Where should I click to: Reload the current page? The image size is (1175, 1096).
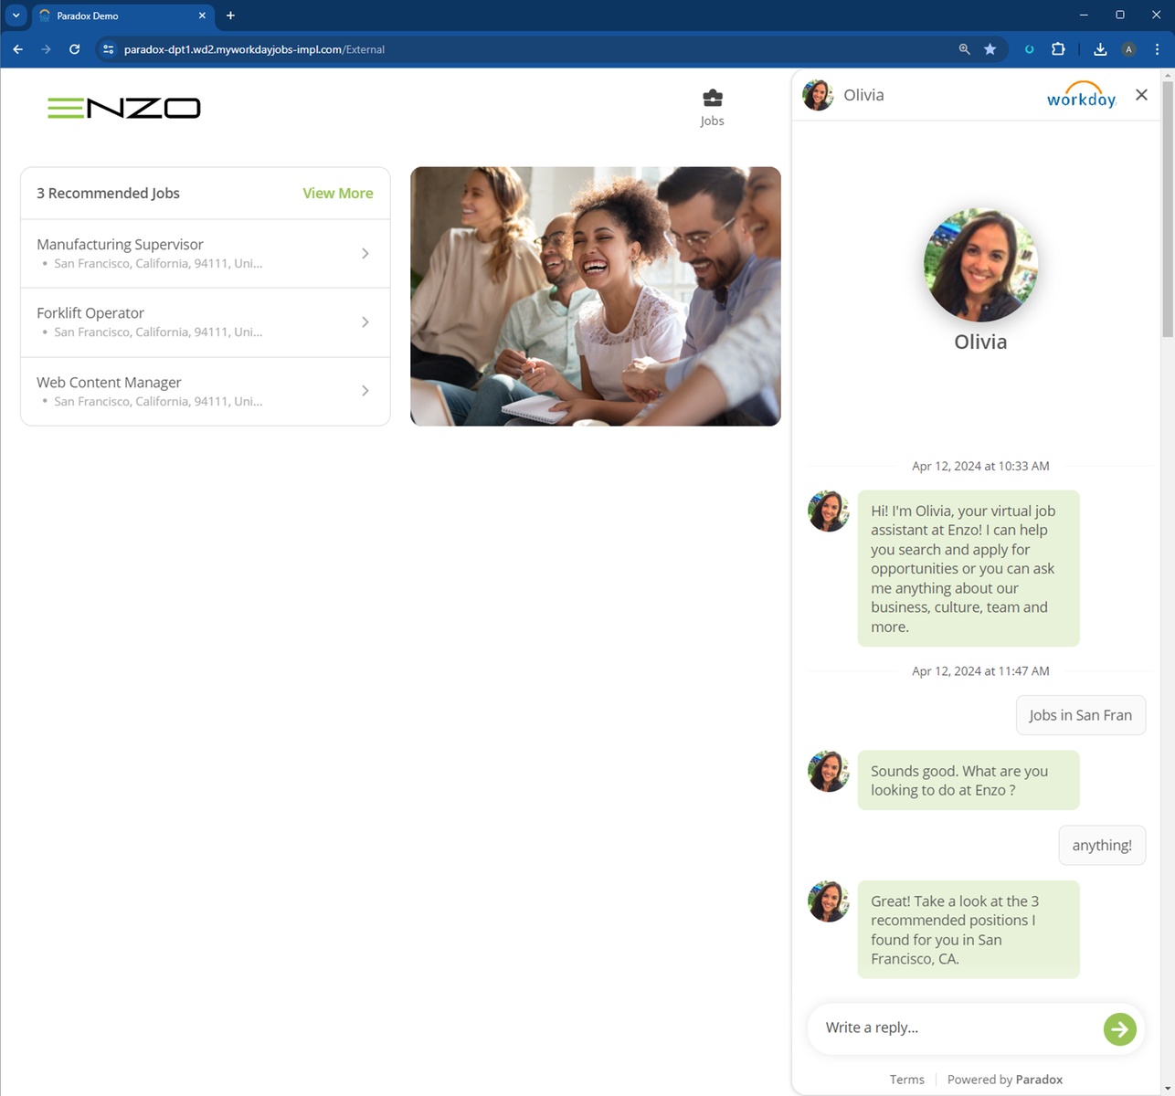point(74,49)
